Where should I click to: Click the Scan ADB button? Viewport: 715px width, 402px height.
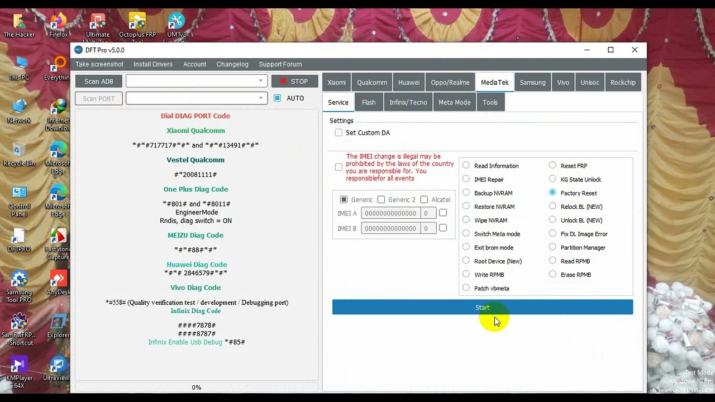pyautogui.click(x=99, y=82)
